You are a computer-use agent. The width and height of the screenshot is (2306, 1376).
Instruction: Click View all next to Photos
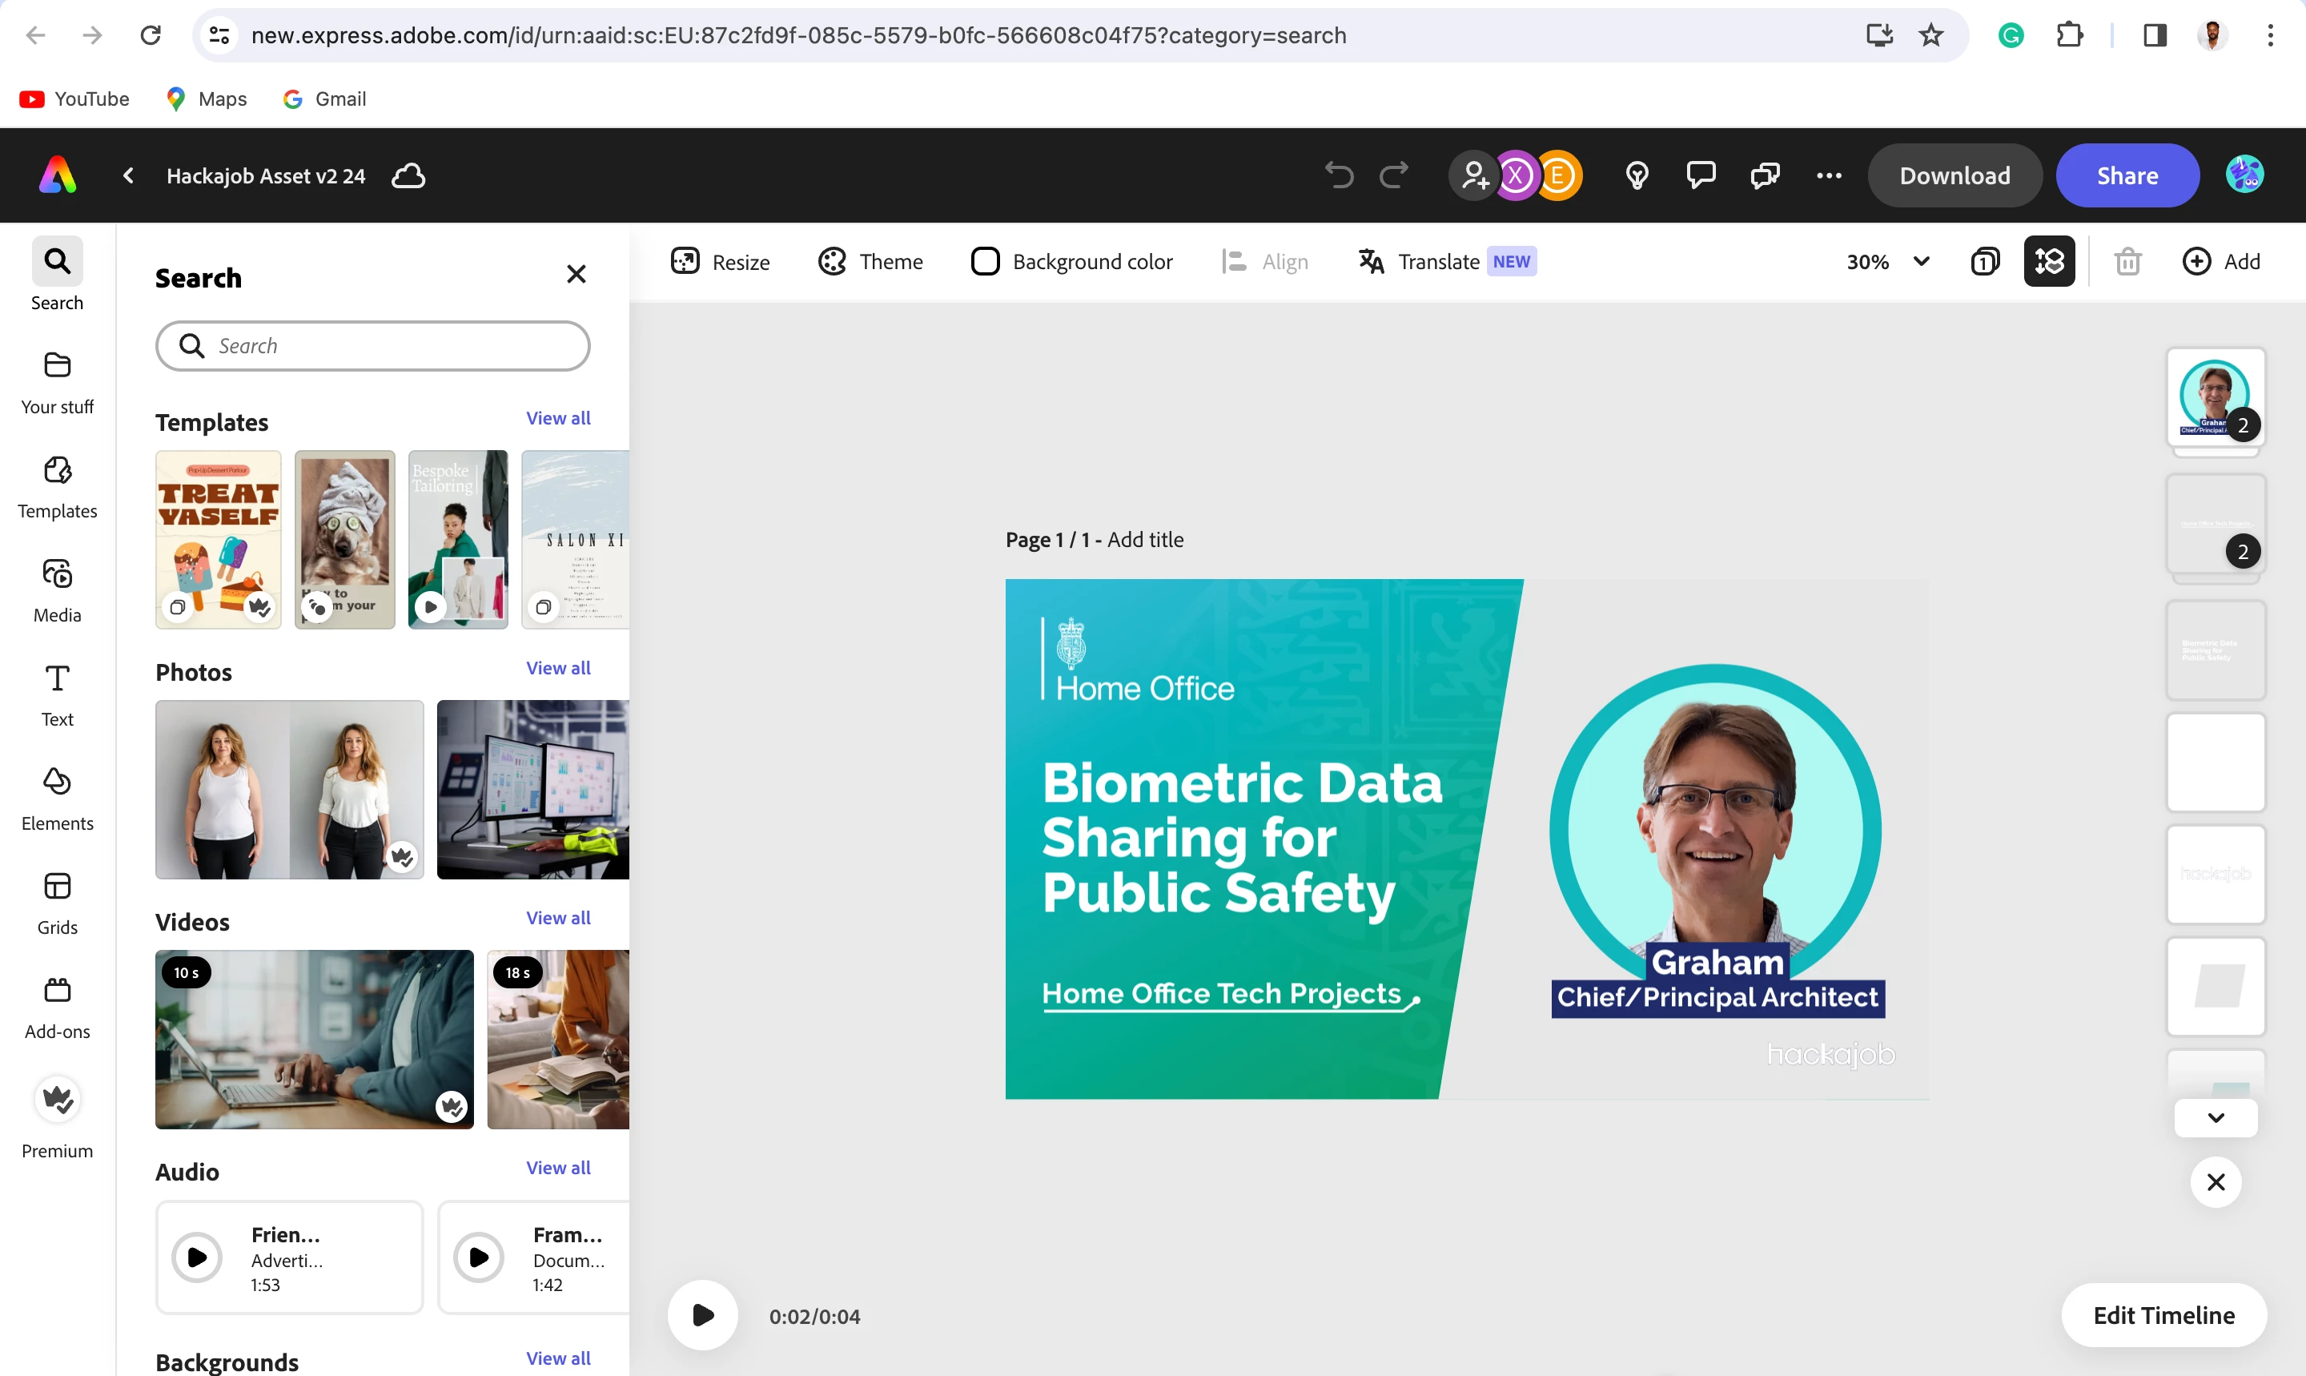point(558,668)
